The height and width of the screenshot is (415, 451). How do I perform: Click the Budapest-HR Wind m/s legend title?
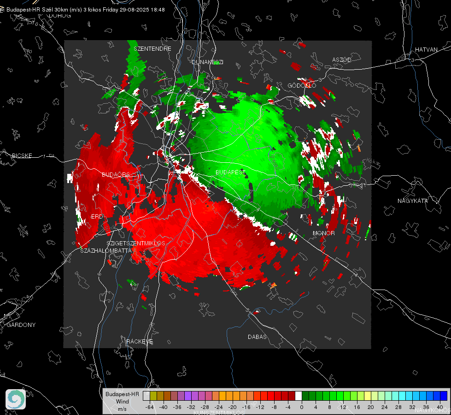[x=122, y=401]
